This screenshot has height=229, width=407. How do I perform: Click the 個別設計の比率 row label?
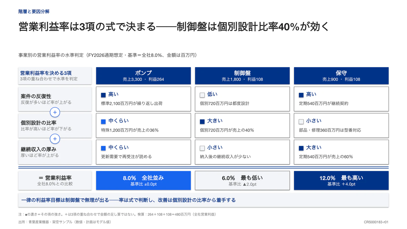click(55, 125)
